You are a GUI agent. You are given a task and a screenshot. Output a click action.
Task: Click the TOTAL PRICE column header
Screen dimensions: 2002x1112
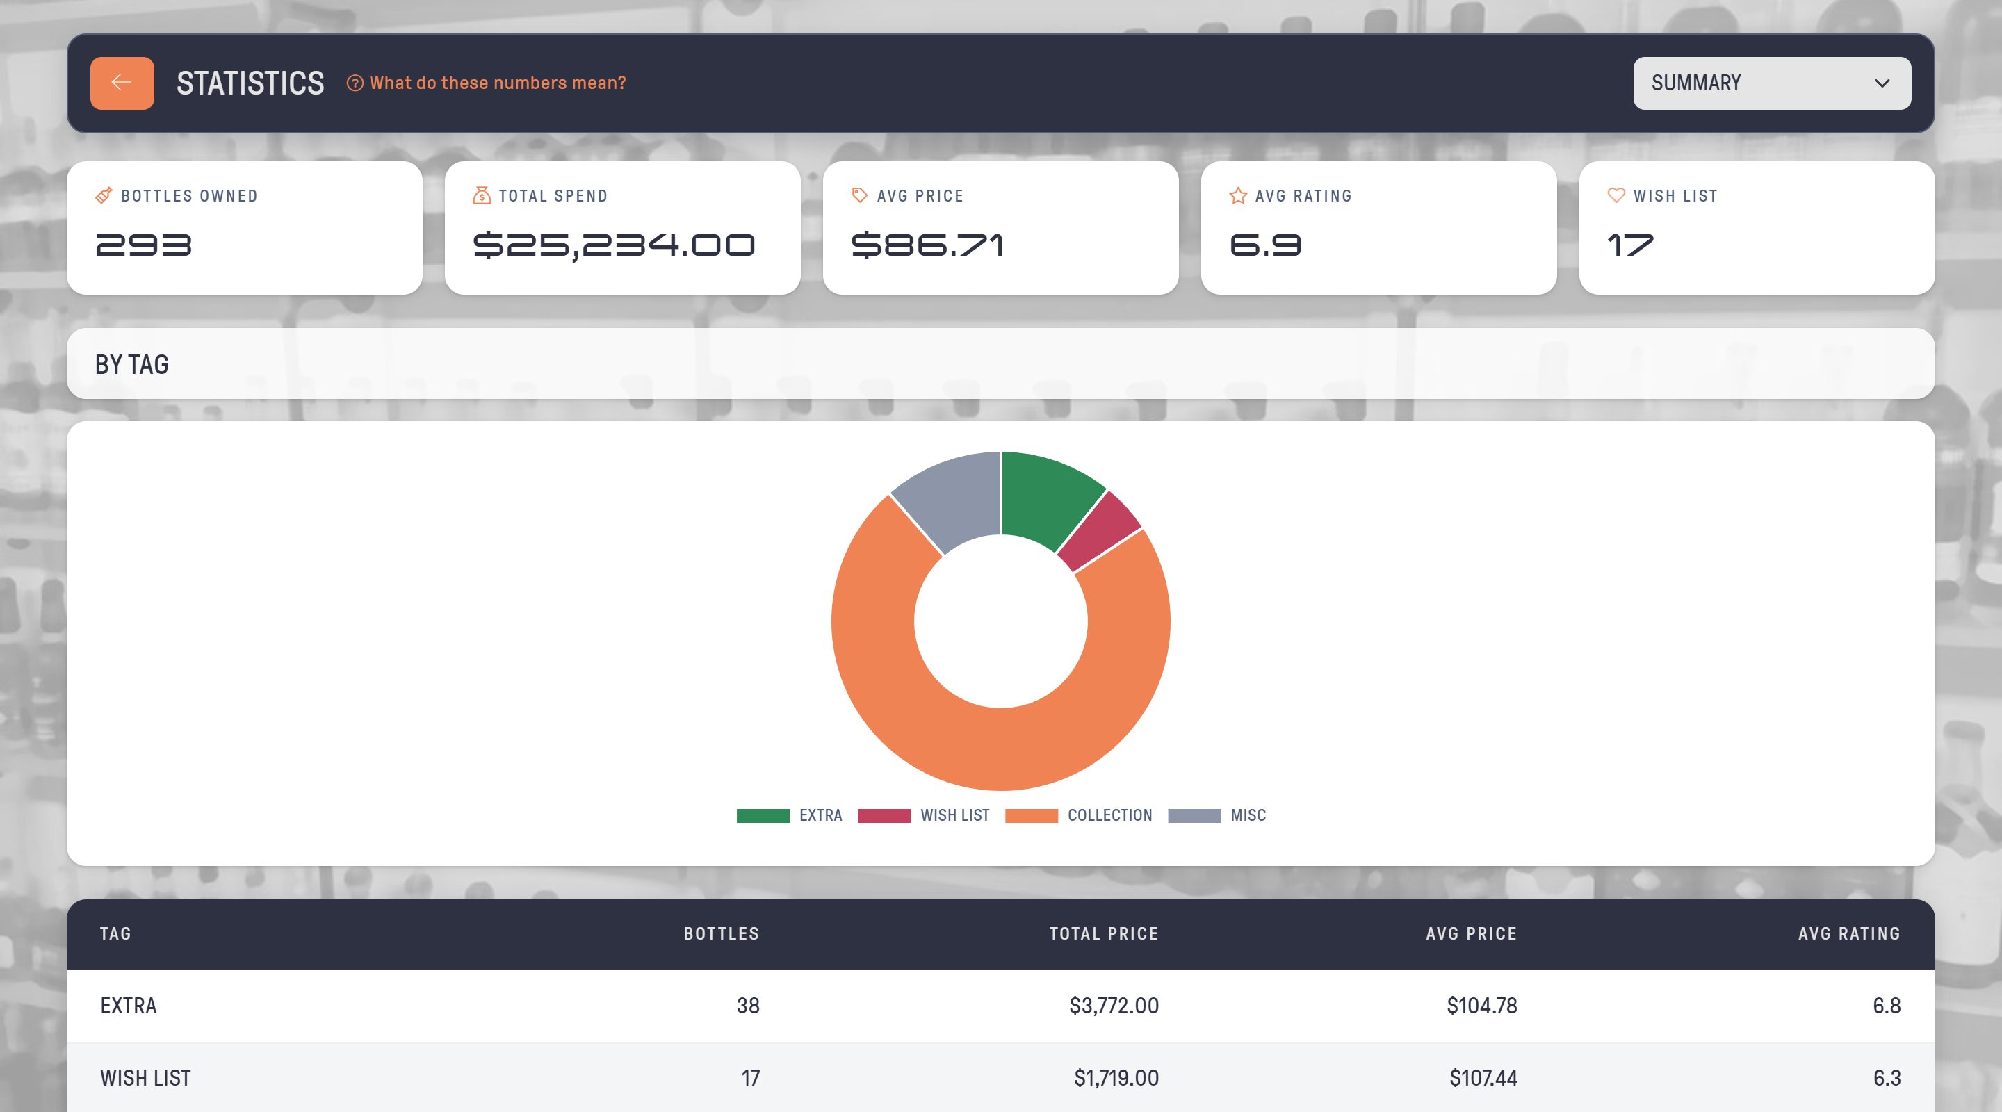coord(1104,934)
